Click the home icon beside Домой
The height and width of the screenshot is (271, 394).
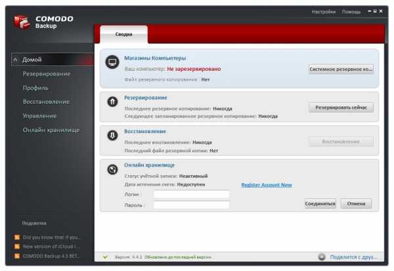[16, 60]
